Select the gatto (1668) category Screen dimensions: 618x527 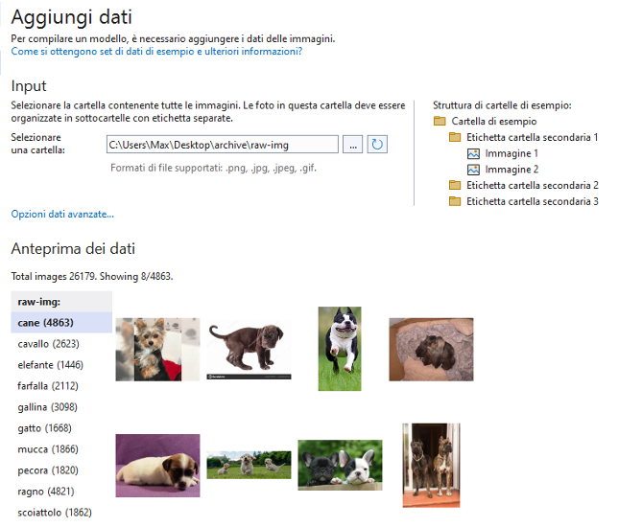(45, 428)
